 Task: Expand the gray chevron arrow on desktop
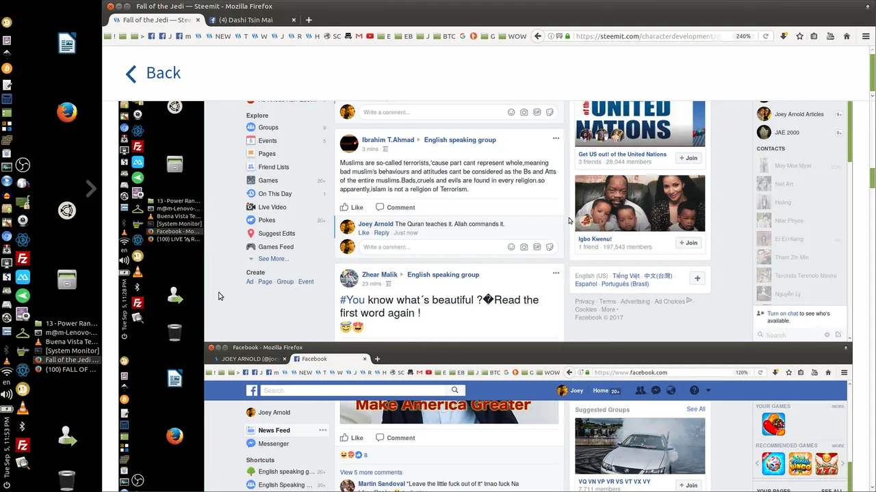[91, 189]
